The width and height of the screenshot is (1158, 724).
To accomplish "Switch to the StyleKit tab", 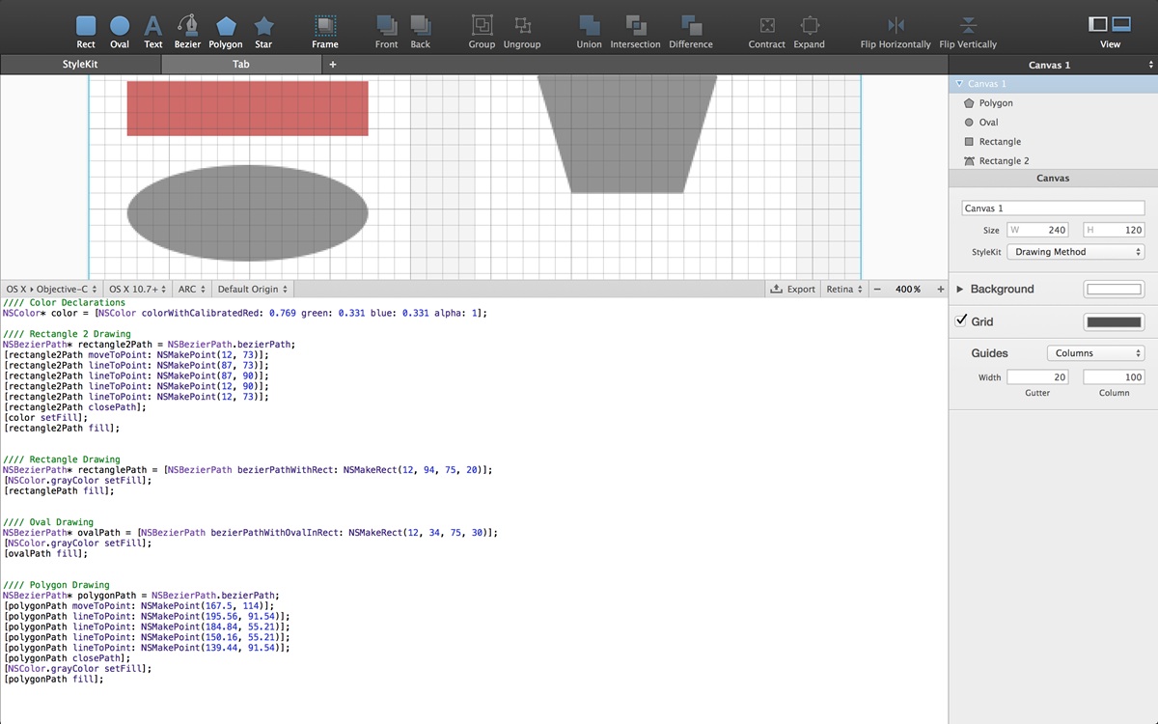I will 80,65.
